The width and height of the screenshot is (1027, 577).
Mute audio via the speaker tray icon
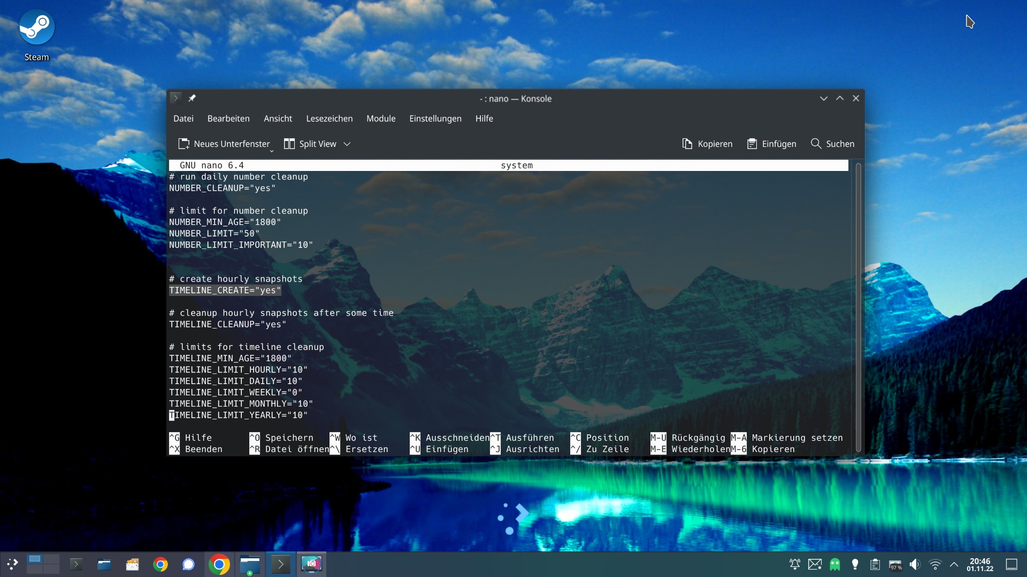coord(915,564)
